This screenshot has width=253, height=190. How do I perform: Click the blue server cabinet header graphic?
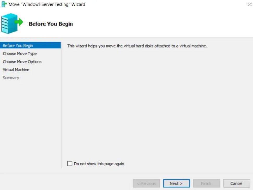9,23
